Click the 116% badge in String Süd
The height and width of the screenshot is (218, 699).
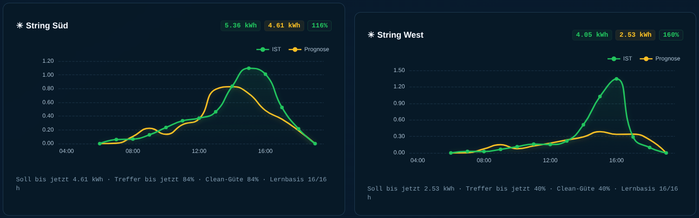point(320,26)
